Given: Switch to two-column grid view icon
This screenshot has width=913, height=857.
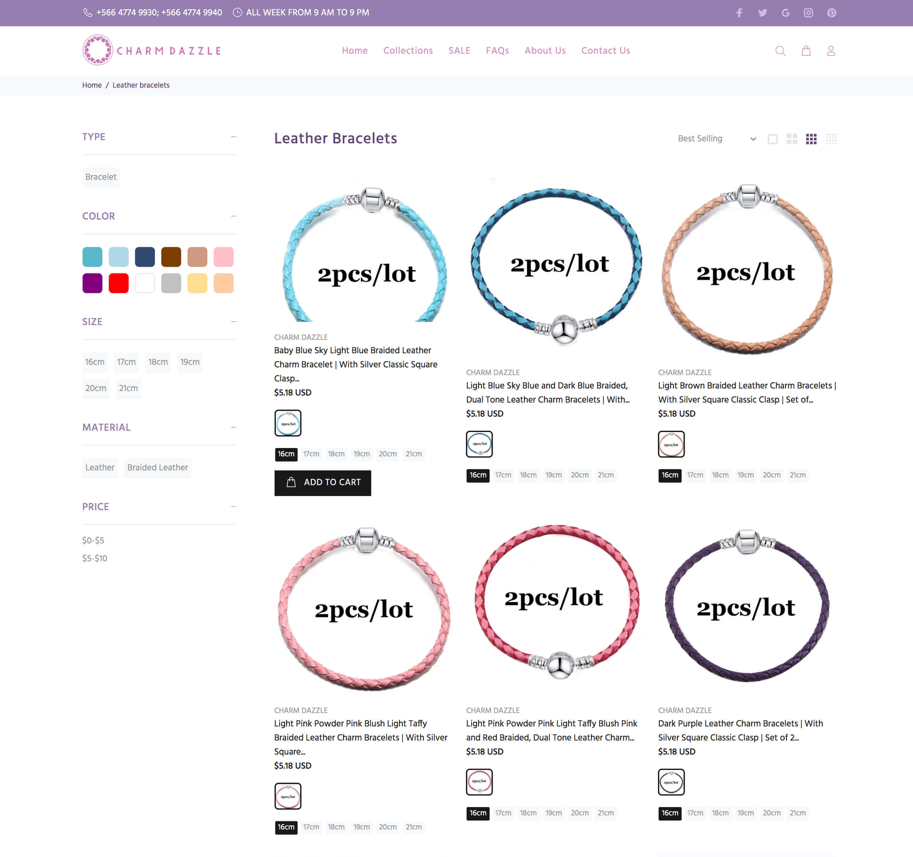Looking at the screenshot, I should (792, 139).
